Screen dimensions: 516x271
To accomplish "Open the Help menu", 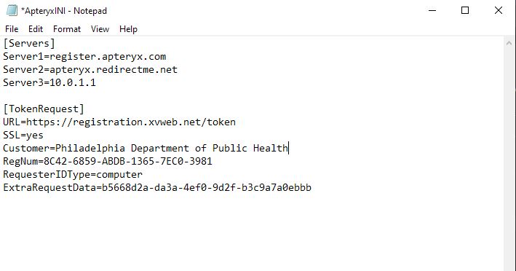I will click(128, 29).
